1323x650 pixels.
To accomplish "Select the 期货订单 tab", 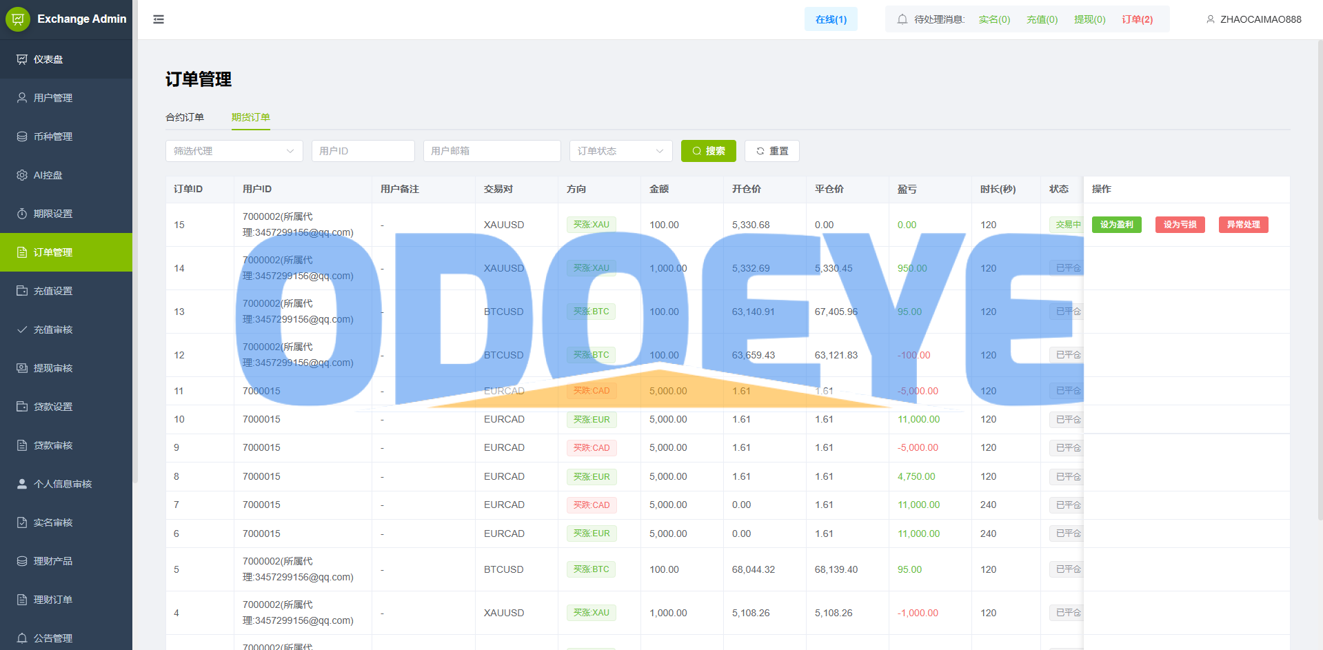I will tap(250, 117).
